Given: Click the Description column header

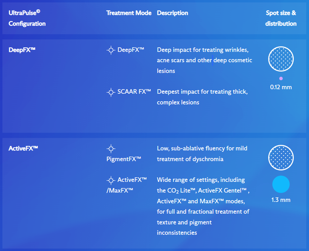Looking at the screenshot, I should 172,13.
